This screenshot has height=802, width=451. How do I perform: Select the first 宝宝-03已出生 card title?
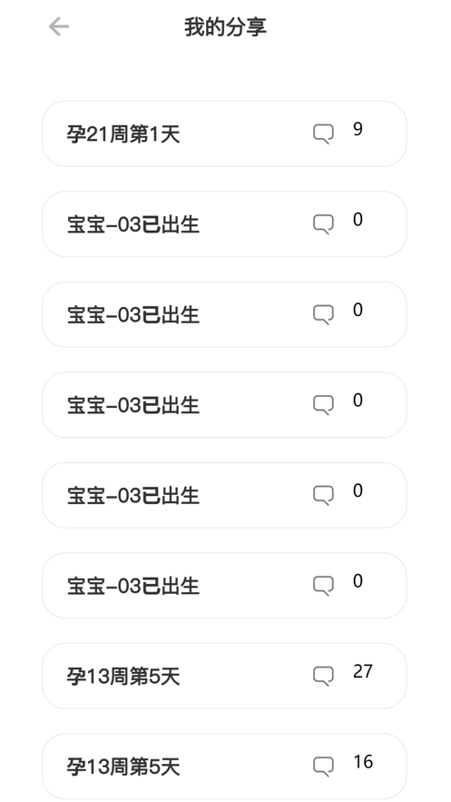[x=133, y=225]
